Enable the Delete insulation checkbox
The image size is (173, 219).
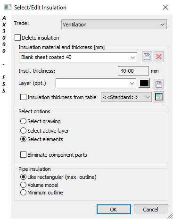tap(17, 38)
